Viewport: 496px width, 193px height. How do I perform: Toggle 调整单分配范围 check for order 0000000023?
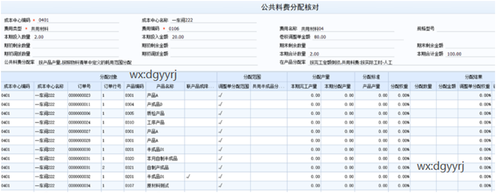pyautogui.click(x=220, y=95)
